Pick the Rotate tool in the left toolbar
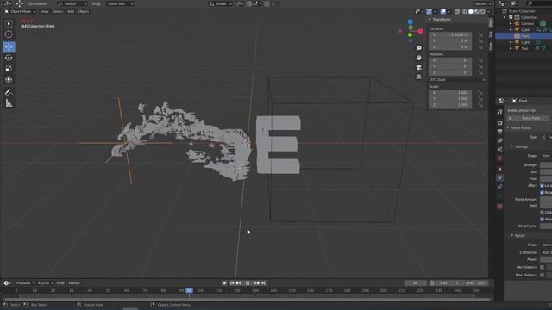The width and height of the screenshot is (552, 310). coord(9,58)
